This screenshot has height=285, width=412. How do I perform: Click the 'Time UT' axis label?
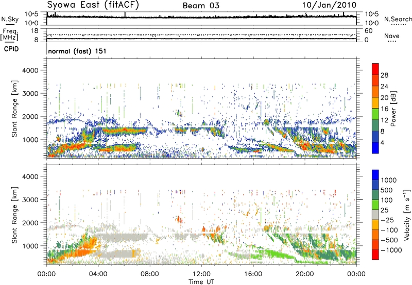click(x=201, y=282)
